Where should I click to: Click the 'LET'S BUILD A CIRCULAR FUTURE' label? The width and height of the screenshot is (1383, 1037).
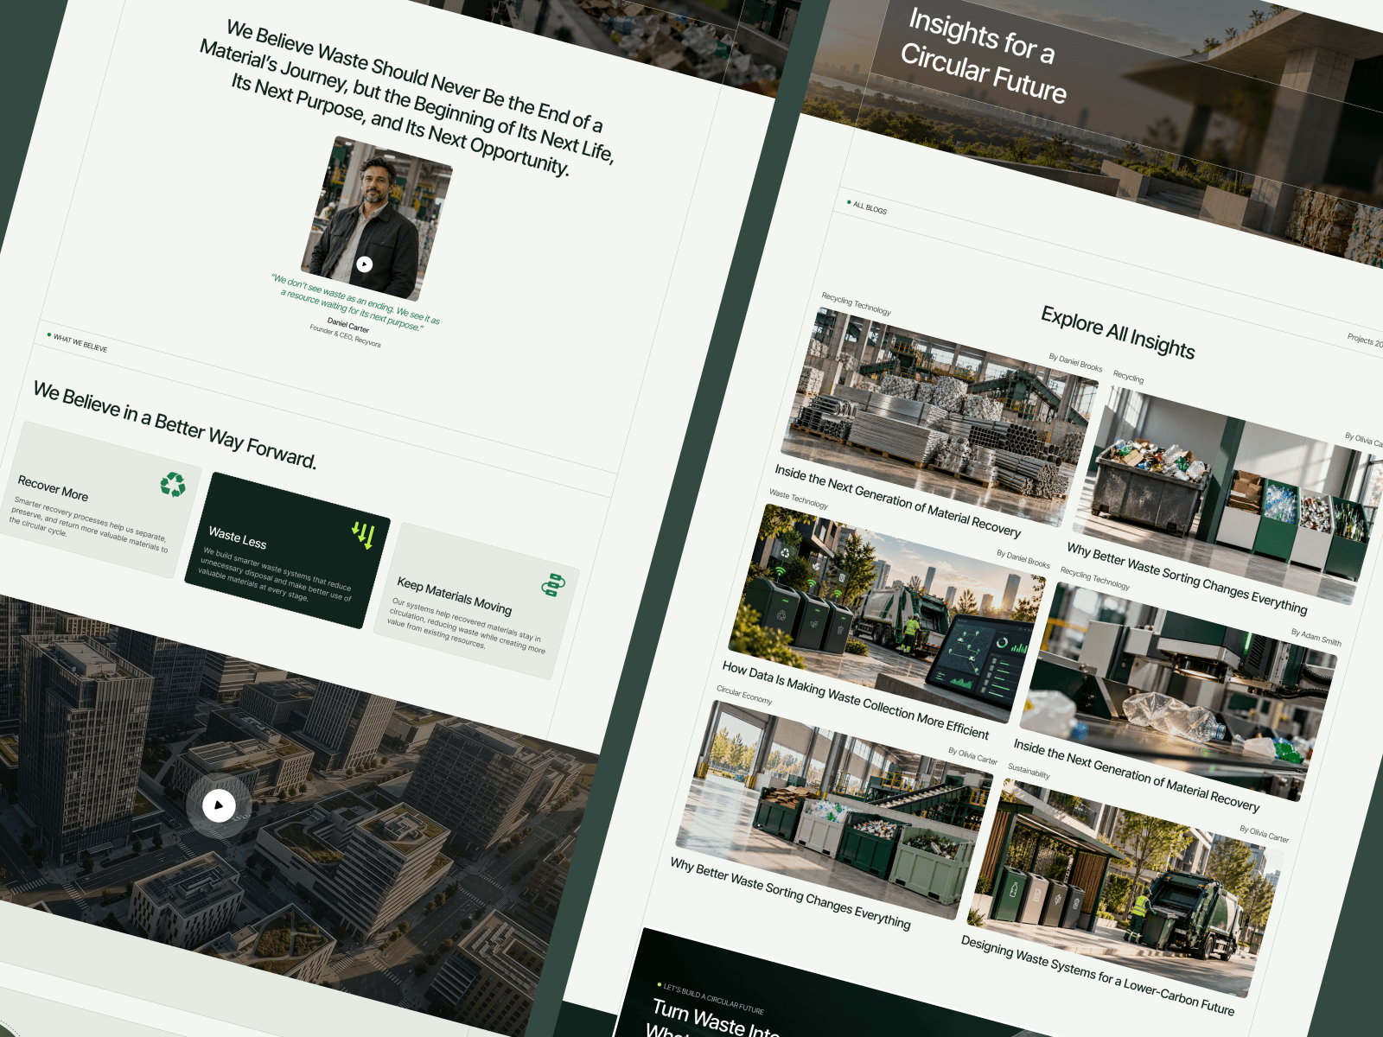tap(713, 997)
